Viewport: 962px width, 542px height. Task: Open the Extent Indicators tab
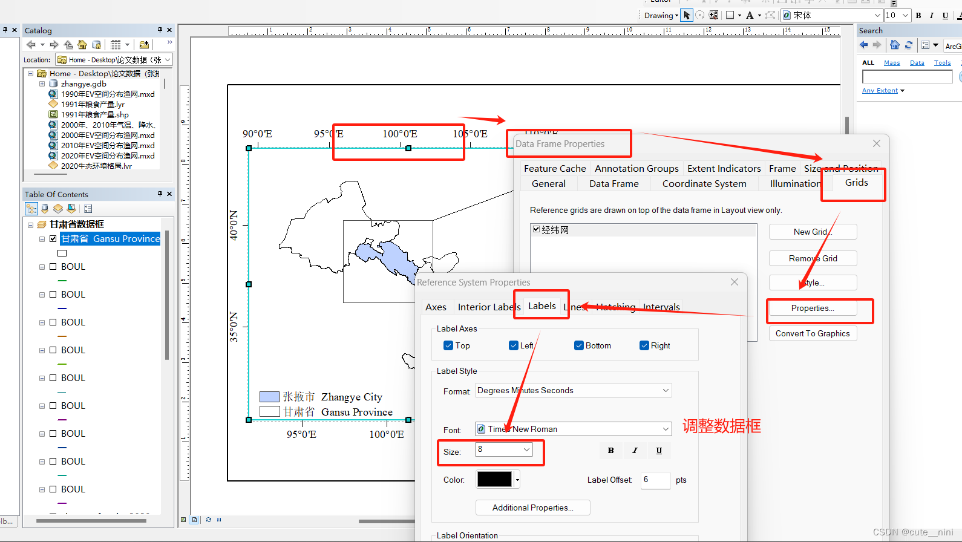click(724, 168)
